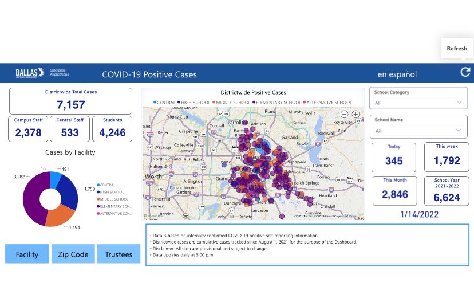Screen dimensions: 474x302
Task: Select the Central Staff count card
Action: tap(70, 129)
